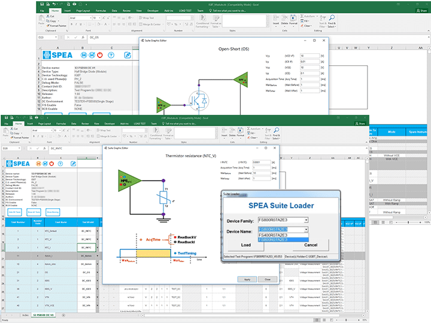
Task: Click the first blue robot icon in the back window SPEA header
Action: coord(84,55)
